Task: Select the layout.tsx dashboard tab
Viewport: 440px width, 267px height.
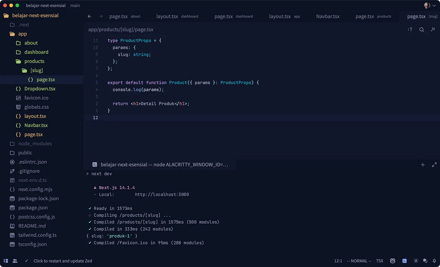Action: (177, 16)
